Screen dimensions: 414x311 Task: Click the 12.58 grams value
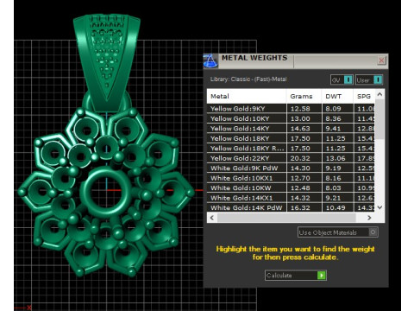pos(300,109)
